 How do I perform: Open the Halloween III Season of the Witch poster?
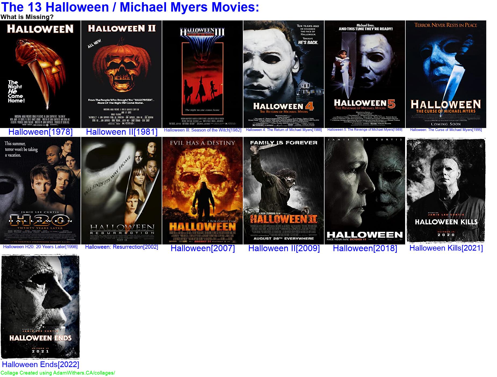tap(203, 74)
